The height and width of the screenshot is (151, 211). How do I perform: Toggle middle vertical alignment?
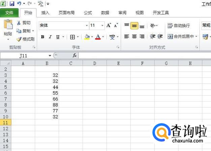point(134,26)
